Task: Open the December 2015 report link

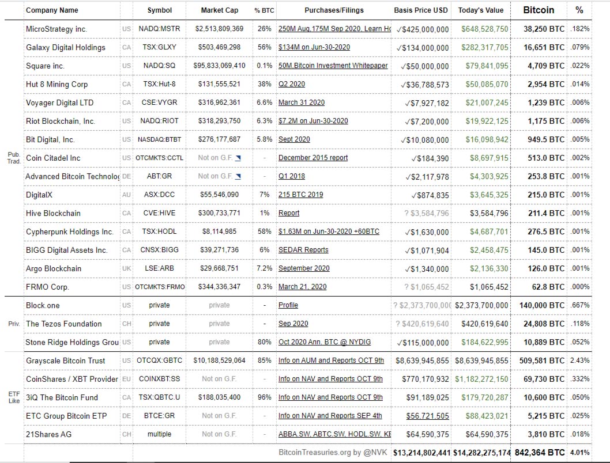Action: [x=313, y=158]
